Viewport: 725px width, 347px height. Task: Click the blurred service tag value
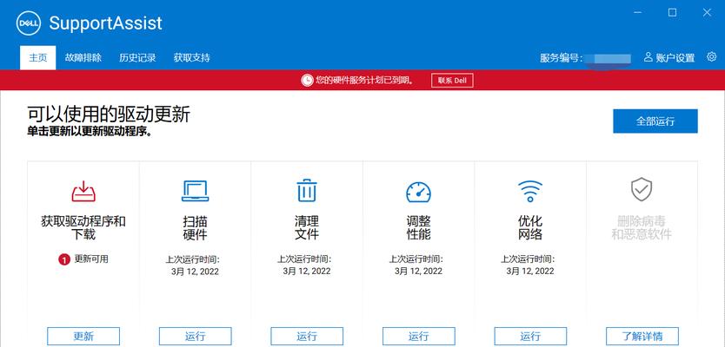coord(607,59)
